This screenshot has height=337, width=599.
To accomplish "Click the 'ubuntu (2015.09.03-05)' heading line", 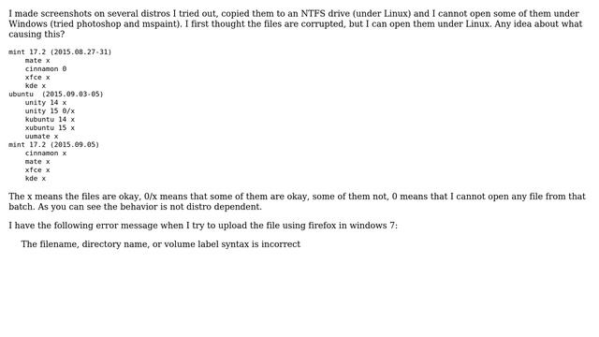I will [x=56, y=94].
